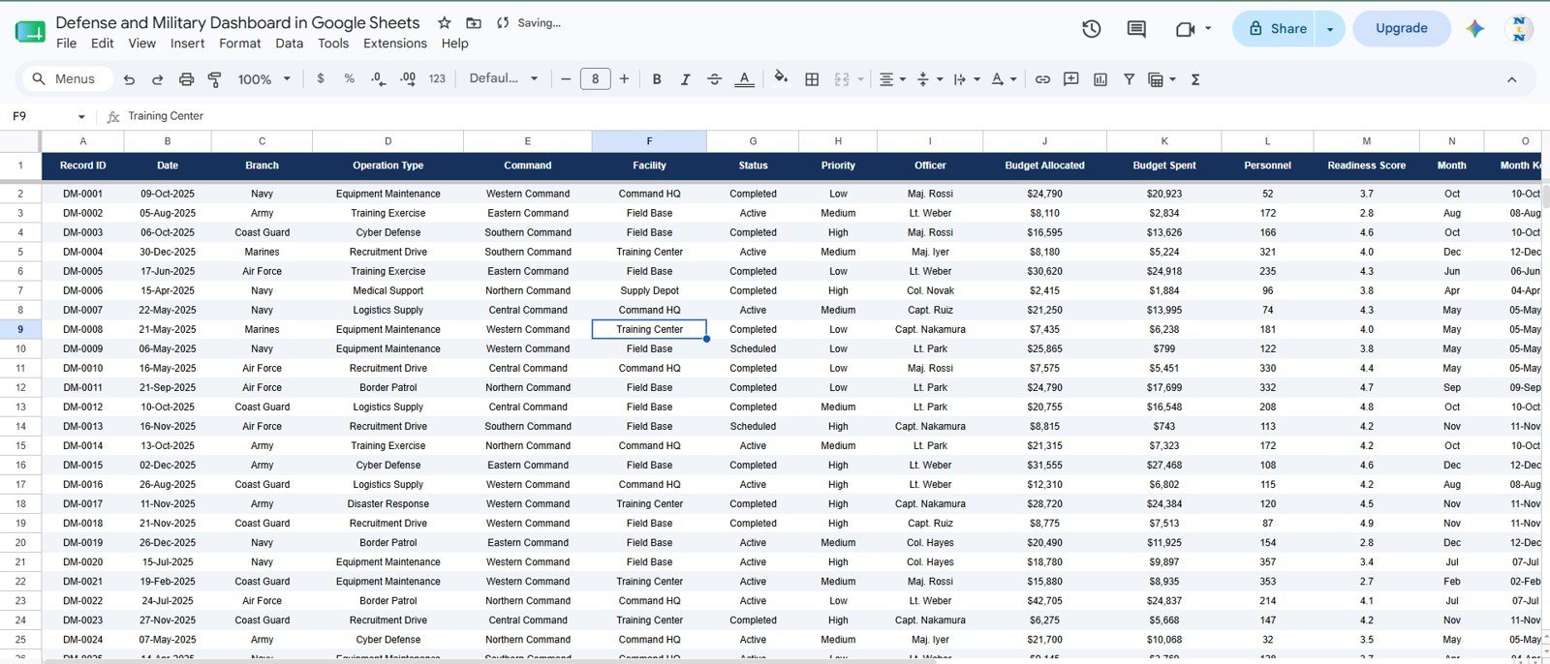Select row 9 header

[x=20, y=329]
